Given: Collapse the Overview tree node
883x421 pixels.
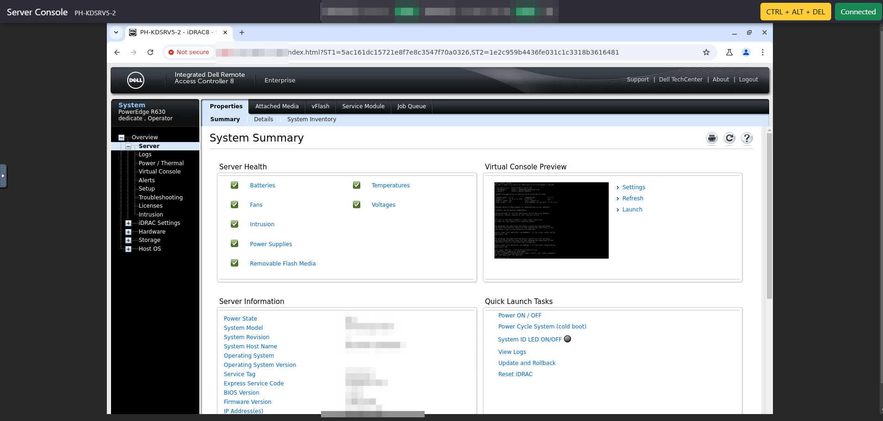Looking at the screenshot, I should click(121, 137).
